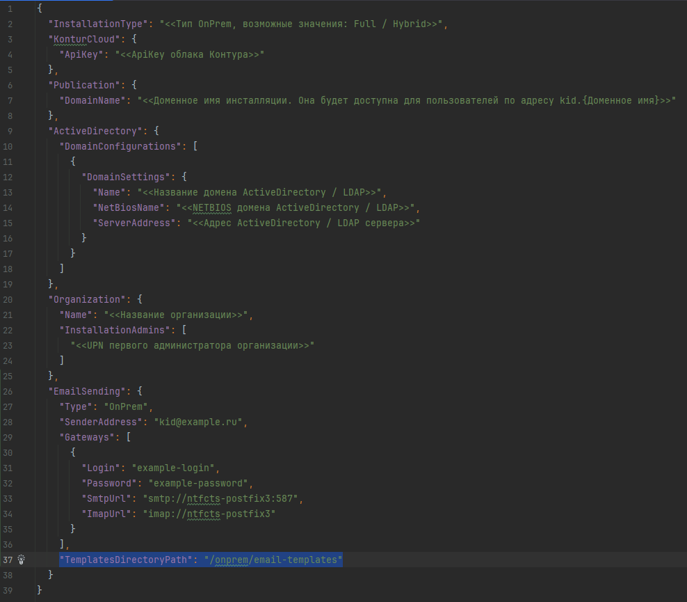687x602 pixels.
Task: Click the "DomainConfigurations" key
Action: coord(120,146)
